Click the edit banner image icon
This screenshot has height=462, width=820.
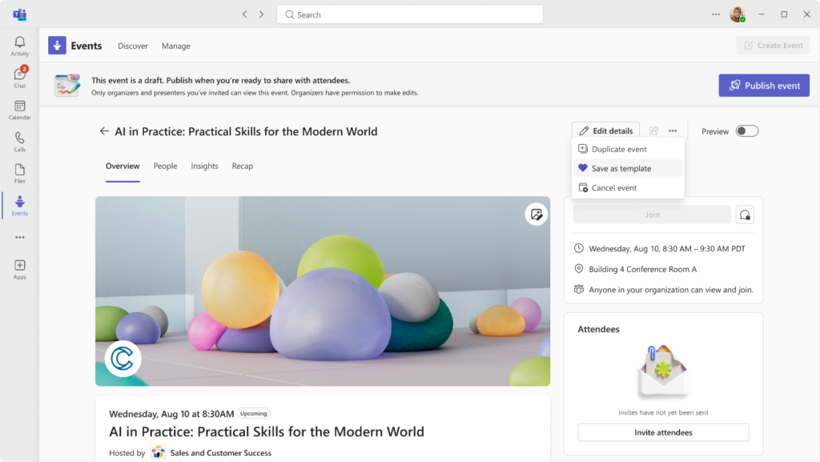tap(536, 214)
